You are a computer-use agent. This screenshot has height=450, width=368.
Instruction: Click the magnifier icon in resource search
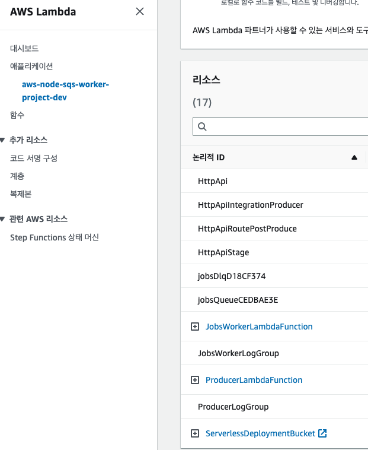pos(202,126)
